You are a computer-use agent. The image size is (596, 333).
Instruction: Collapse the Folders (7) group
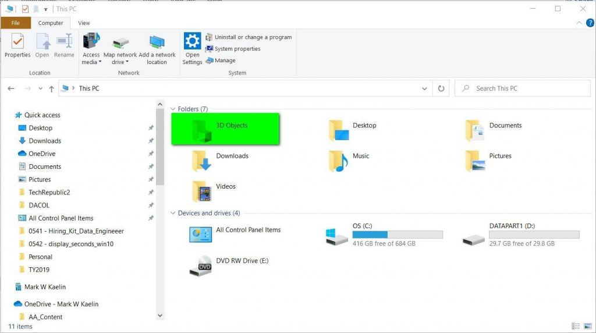173,109
